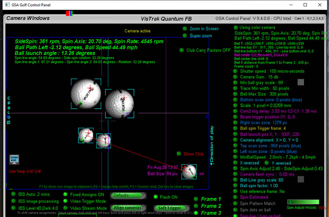329x217 pixels.
Task: Click the Soft Trigger button
Action: coord(171,208)
